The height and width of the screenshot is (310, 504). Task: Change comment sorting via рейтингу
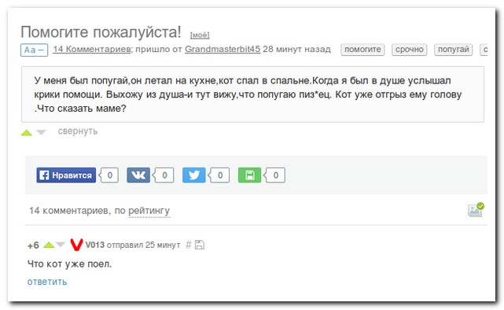(149, 211)
